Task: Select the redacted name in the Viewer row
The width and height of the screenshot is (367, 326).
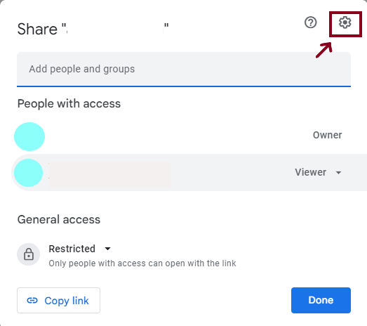Action: click(x=109, y=174)
